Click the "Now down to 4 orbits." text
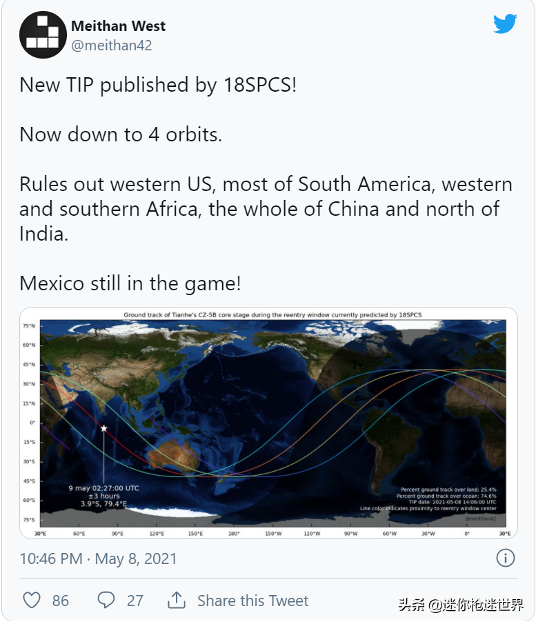 click(x=121, y=134)
